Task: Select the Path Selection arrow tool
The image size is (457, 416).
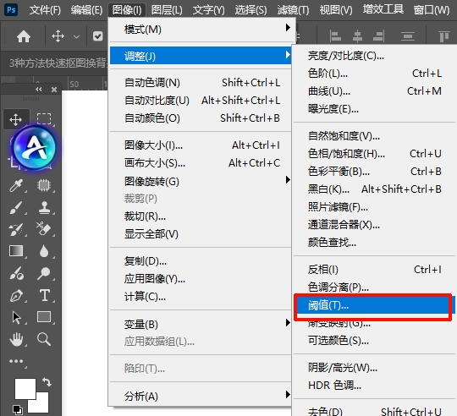Action: point(17,317)
